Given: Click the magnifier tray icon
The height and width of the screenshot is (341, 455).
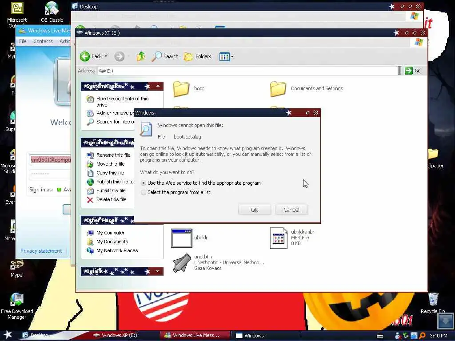Looking at the screenshot, I should (422, 336).
